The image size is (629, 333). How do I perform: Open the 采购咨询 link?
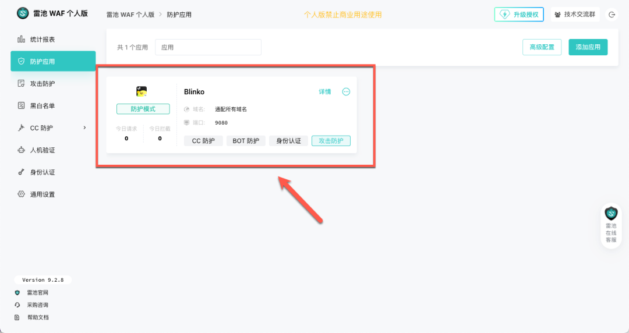pos(38,305)
